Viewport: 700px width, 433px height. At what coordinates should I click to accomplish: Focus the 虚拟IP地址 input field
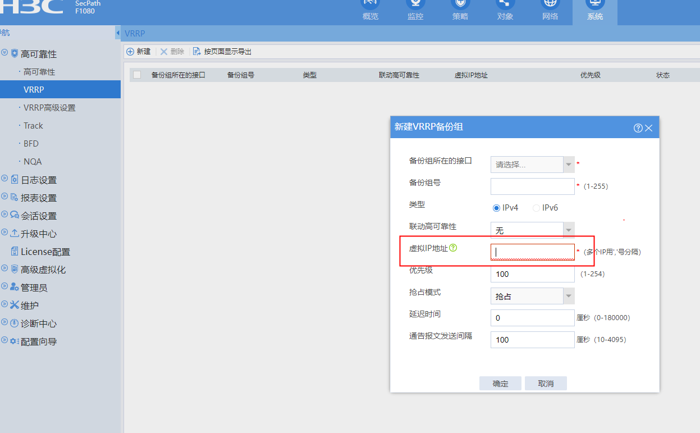pos(533,252)
